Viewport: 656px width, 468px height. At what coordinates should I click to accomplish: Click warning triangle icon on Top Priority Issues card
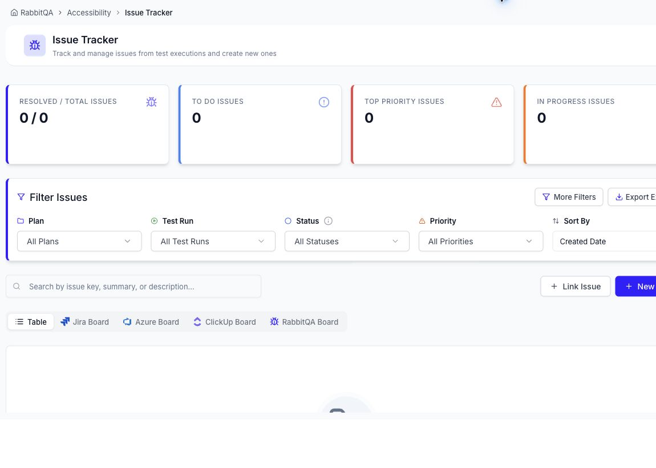[x=497, y=102]
